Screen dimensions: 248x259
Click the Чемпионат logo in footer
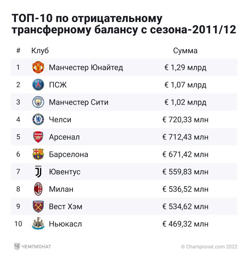[33, 247]
